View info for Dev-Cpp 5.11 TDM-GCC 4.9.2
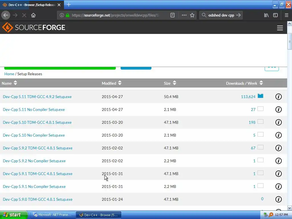Image resolution: width=292 pixels, height=219 pixels. tap(278, 97)
